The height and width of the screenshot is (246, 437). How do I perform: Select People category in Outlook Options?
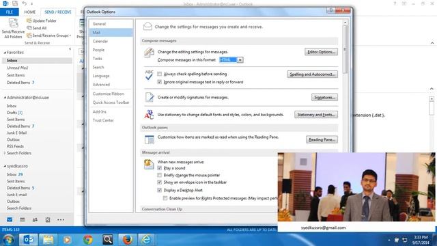111,50
